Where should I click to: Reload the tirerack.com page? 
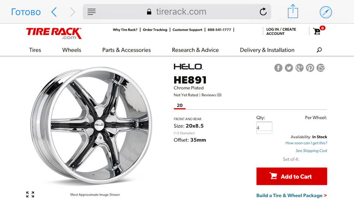[263, 12]
